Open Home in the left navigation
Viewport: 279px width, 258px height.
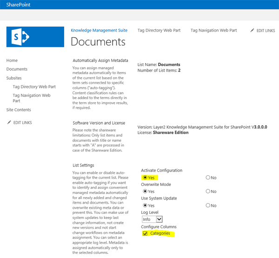pyautogui.click(x=12, y=60)
